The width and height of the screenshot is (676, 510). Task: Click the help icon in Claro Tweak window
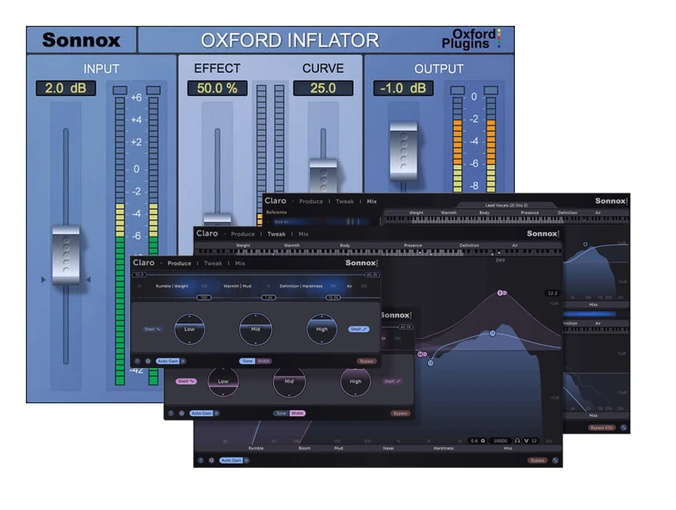[x=201, y=460]
